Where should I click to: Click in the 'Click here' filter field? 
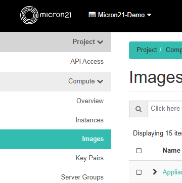point(165,109)
